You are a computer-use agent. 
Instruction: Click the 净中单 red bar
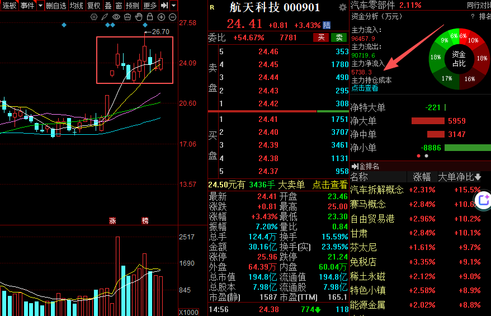click(436, 134)
